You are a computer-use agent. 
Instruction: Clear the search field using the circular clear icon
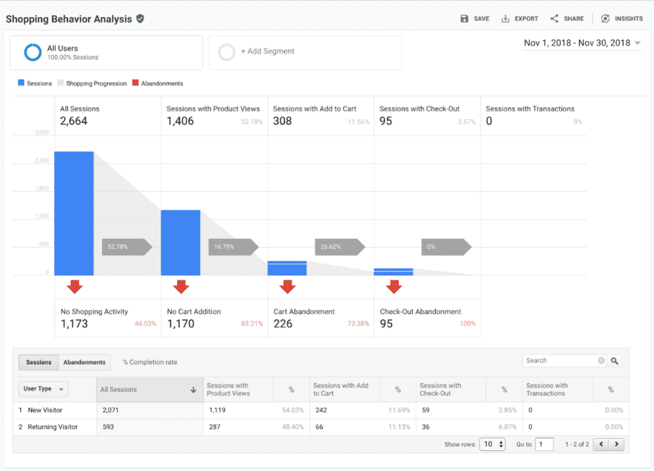tap(601, 360)
